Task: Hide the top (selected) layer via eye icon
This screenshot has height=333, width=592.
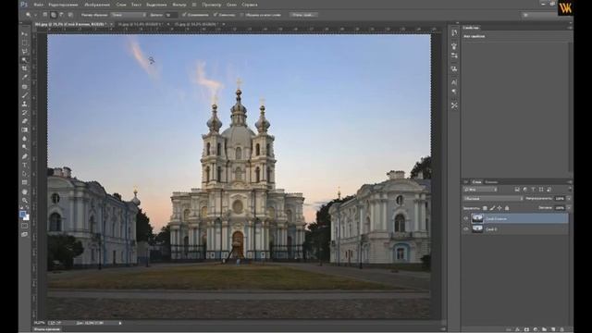Action: tap(466, 218)
